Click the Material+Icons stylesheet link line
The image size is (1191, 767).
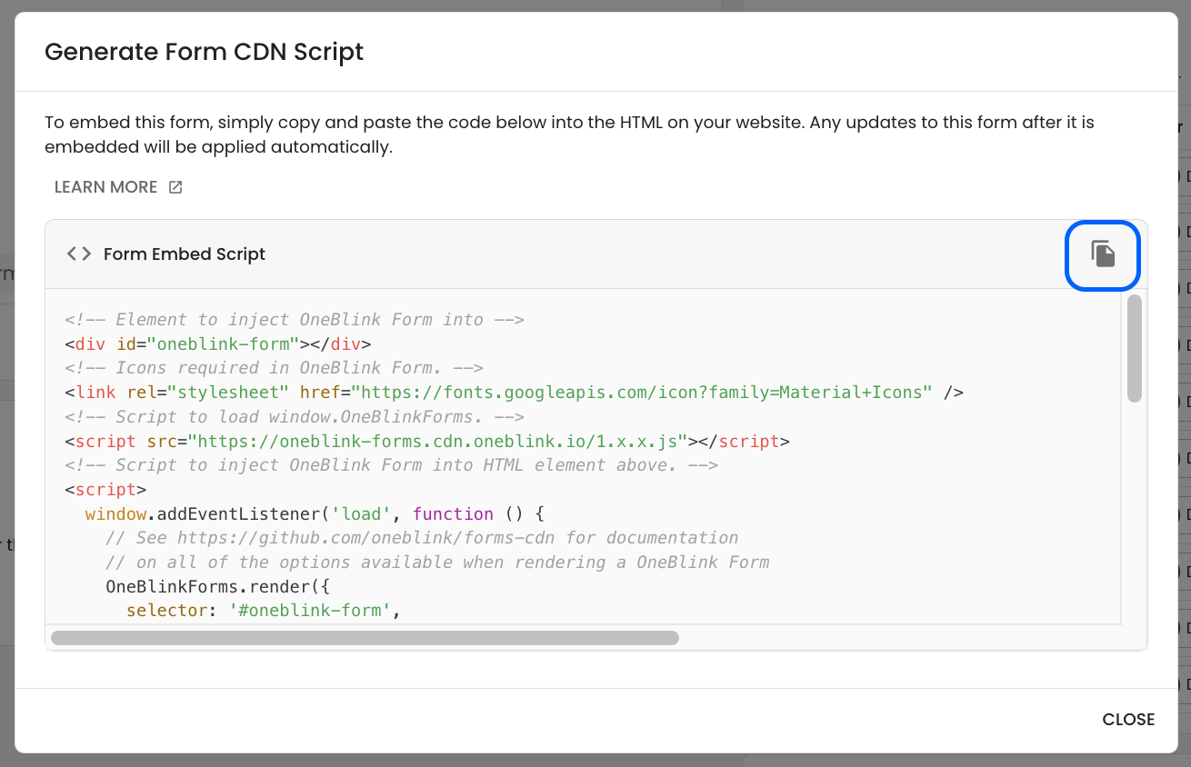(514, 393)
